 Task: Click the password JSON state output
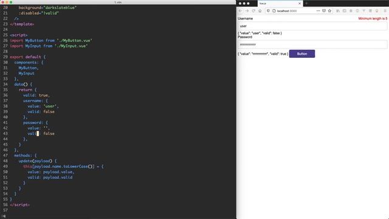(263, 54)
